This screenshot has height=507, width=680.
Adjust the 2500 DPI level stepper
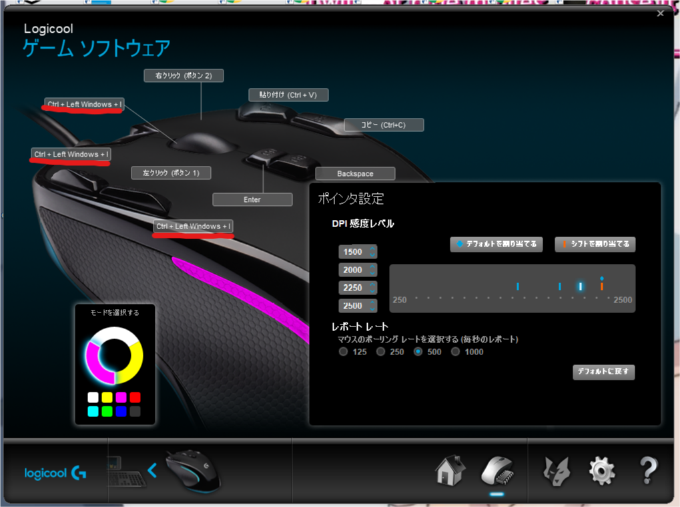point(372,306)
